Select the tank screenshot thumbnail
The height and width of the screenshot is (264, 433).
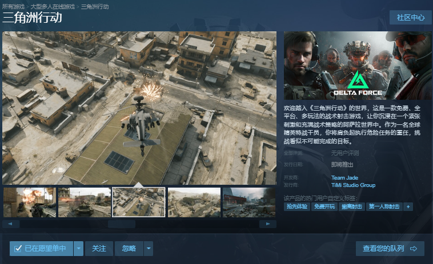[x=85, y=202]
